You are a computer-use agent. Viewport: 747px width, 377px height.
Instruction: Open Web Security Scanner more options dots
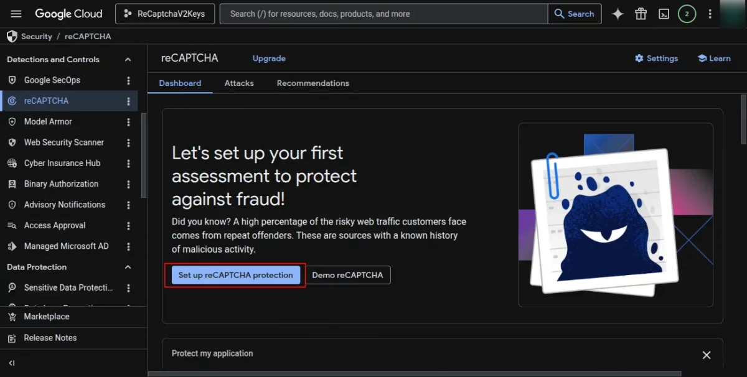pyautogui.click(x=129, y=142)
